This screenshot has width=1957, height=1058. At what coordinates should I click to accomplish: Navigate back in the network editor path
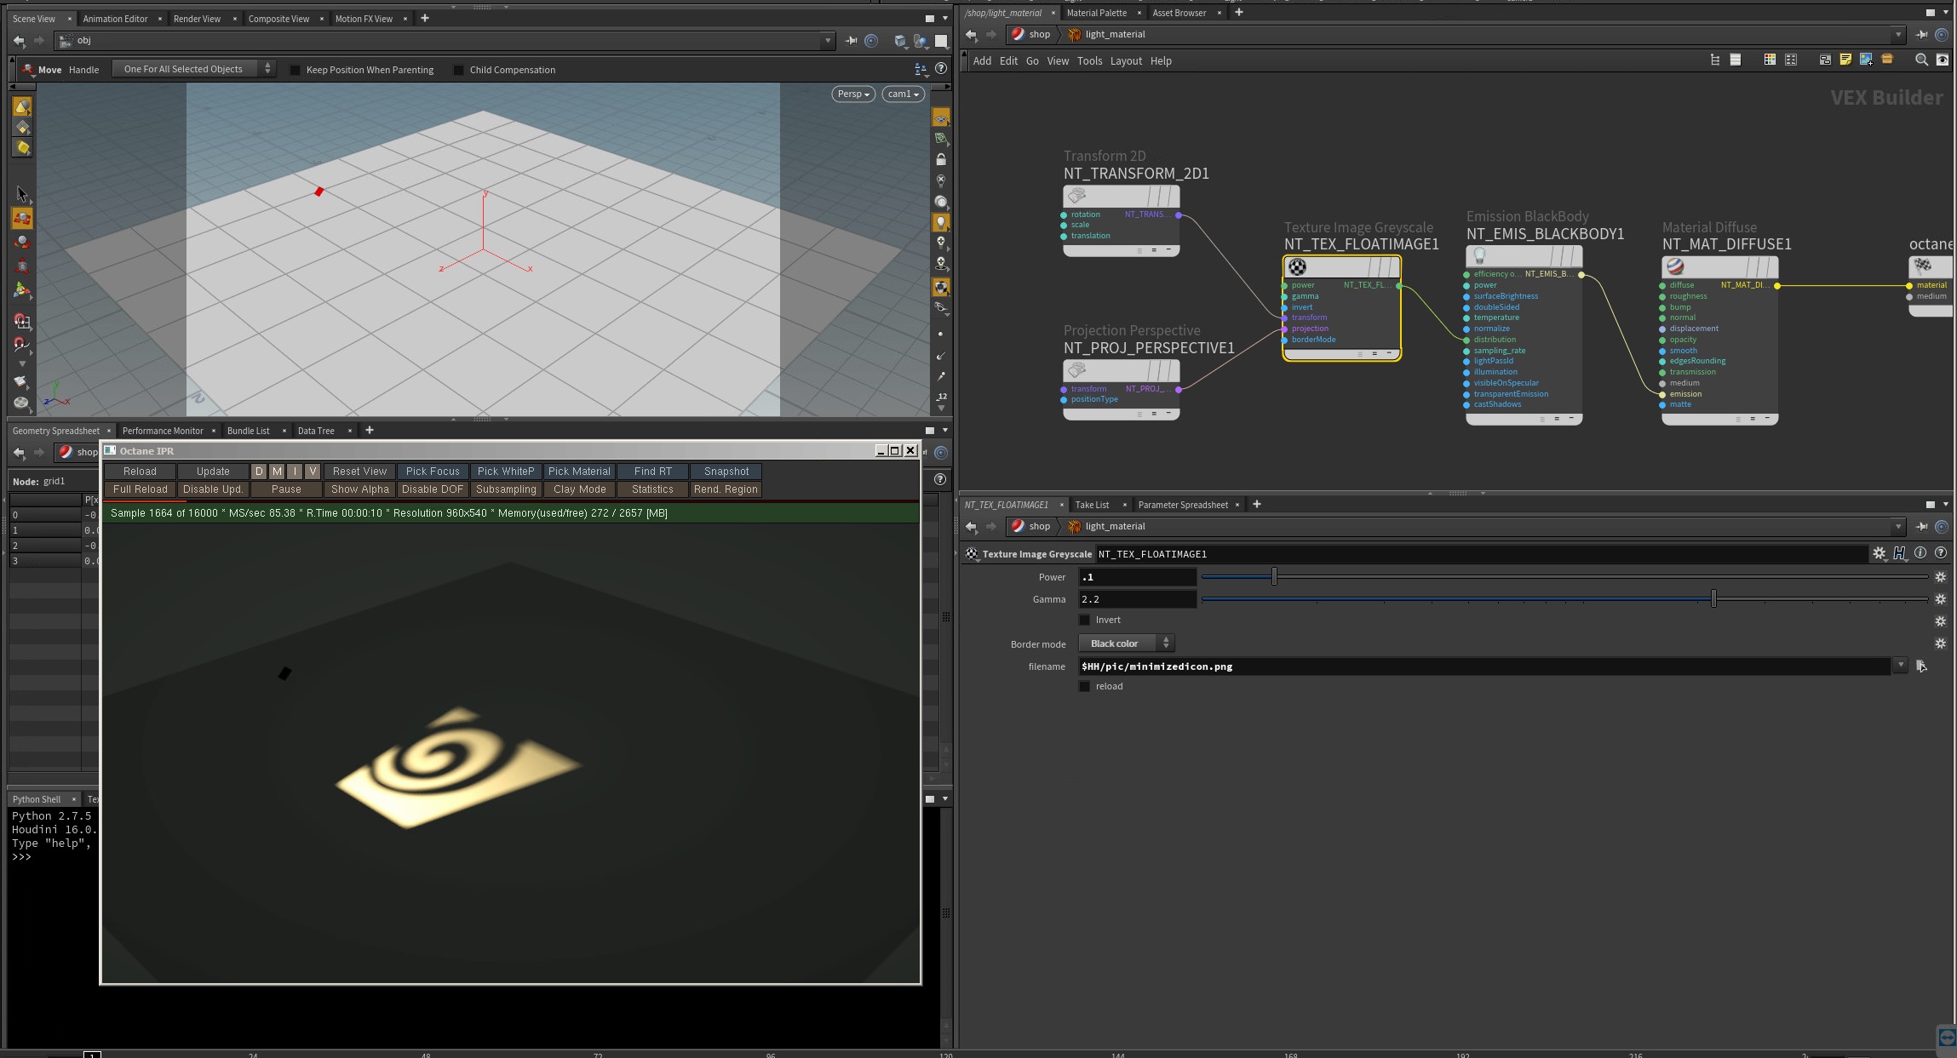click(x=971, y=35)
